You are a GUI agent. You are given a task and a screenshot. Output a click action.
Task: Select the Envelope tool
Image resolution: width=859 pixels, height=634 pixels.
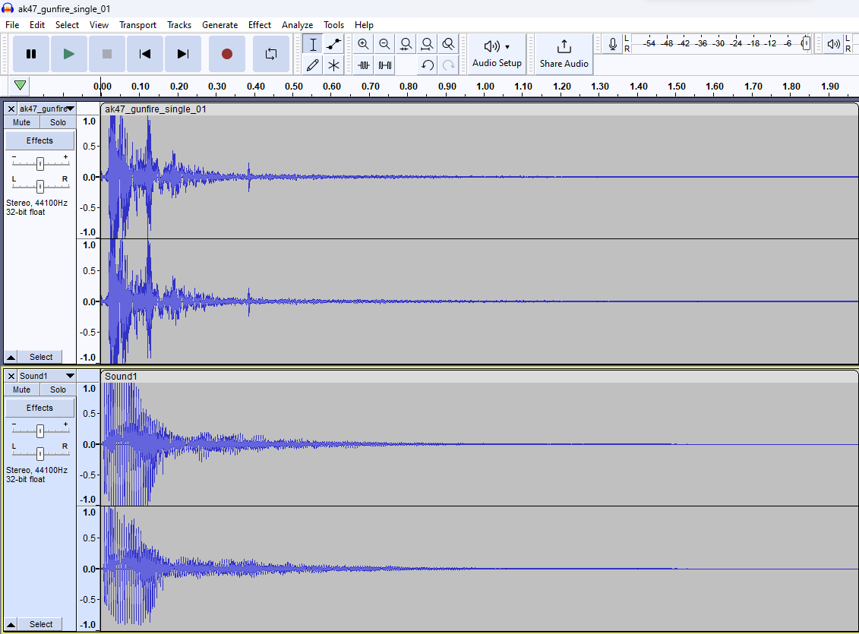coord(333,44)
